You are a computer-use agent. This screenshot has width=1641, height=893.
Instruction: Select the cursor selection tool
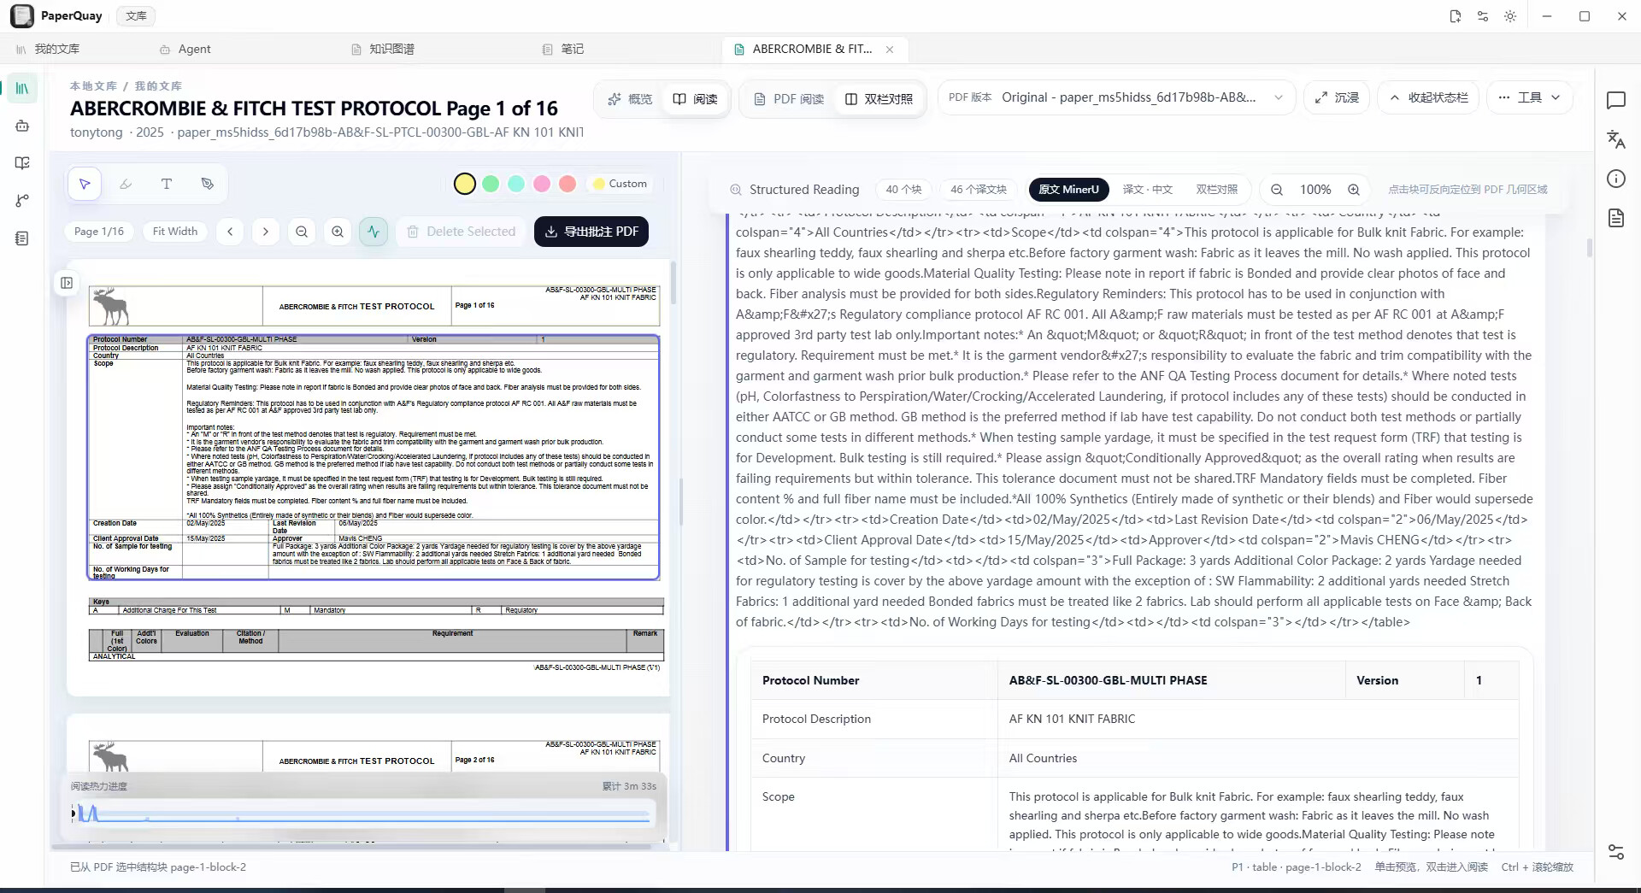[x=85, y=184]
